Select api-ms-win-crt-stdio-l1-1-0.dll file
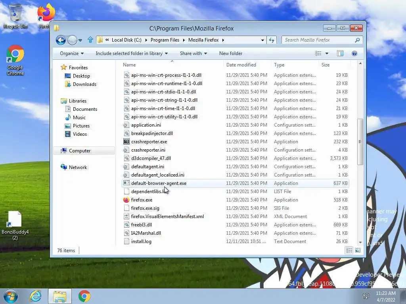The height and width of the screenshot is (304, 406). pyautogui.click(x=163, y=92)
